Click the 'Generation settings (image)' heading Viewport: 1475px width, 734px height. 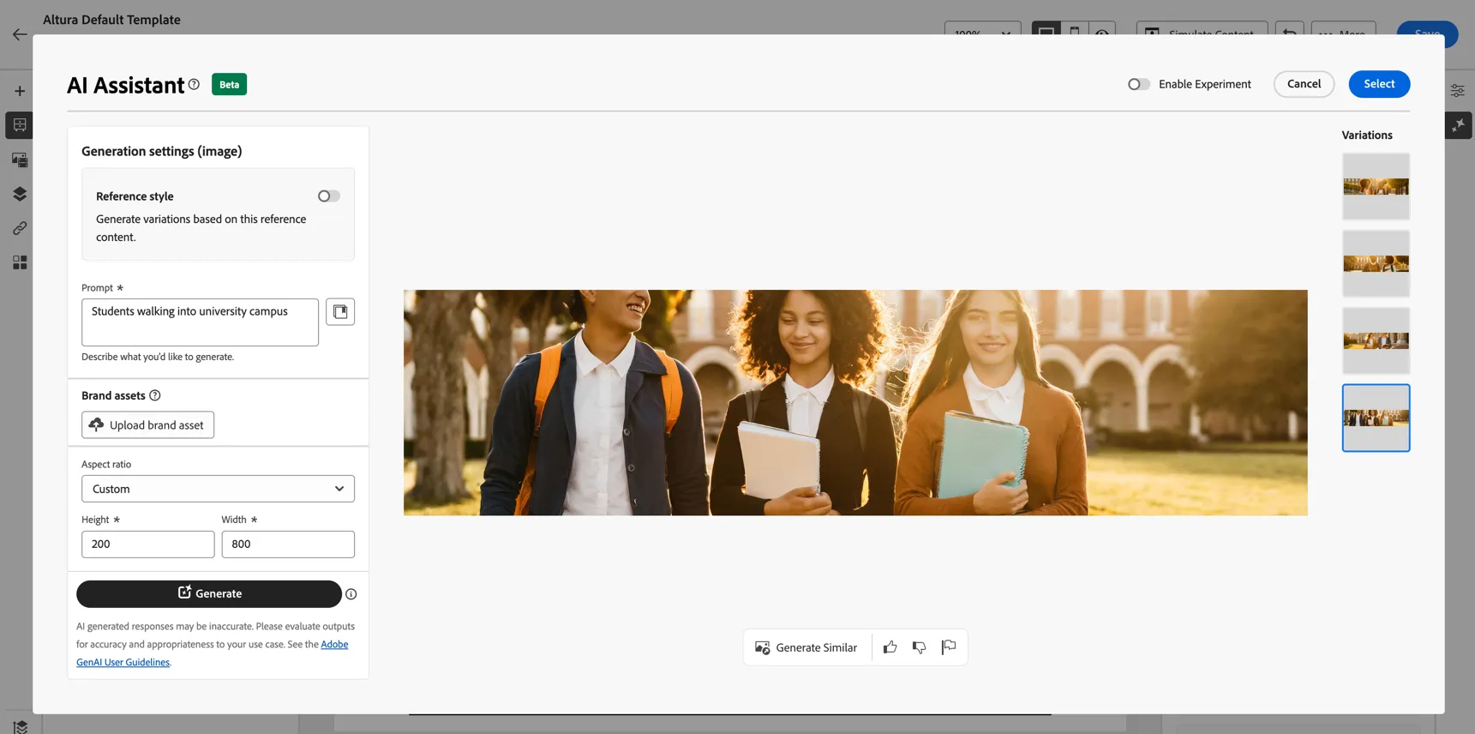162,152
